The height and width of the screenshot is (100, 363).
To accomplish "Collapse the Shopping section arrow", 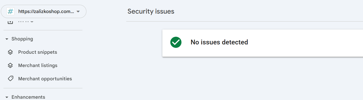I will (x=7, y=39).
